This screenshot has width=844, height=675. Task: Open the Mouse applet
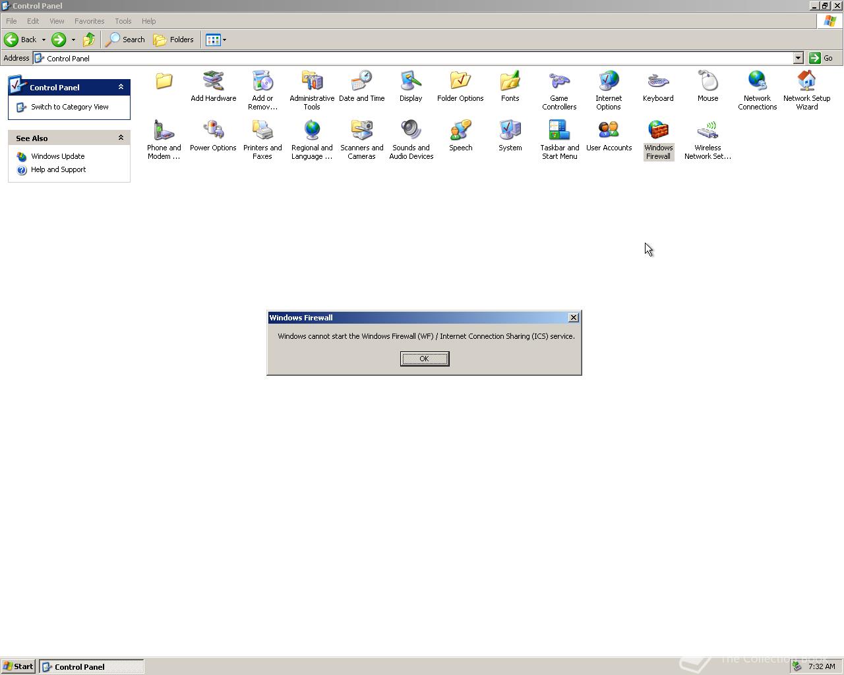click(708, 87)
